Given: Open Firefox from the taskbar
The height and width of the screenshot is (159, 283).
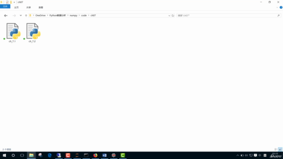Looking at the screenshot, I should [96, 155].
